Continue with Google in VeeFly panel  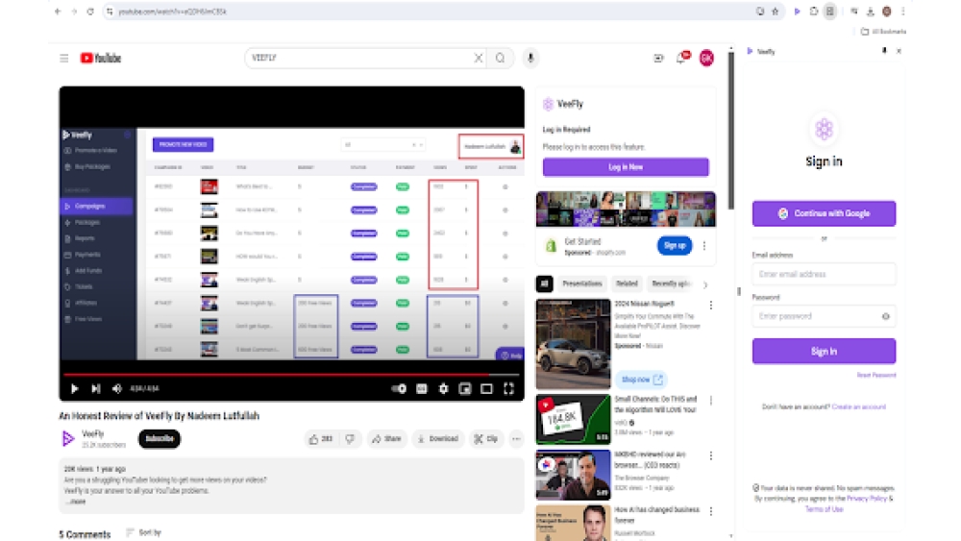pyautogui.click(x=824, y=214)
